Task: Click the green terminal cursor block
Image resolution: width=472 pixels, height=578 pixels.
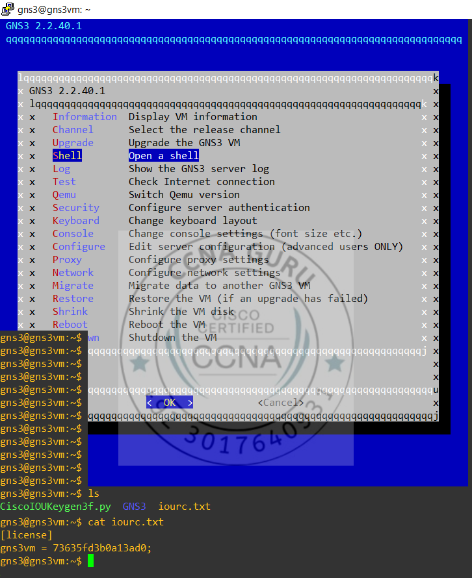Action: 91,561
